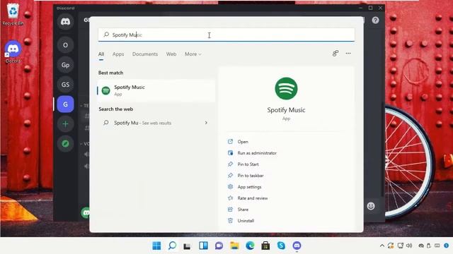Click the large Spotify logo in preview pane
Image resolution: width=453 pixels, height=254 pixels.
coord(286,88)
